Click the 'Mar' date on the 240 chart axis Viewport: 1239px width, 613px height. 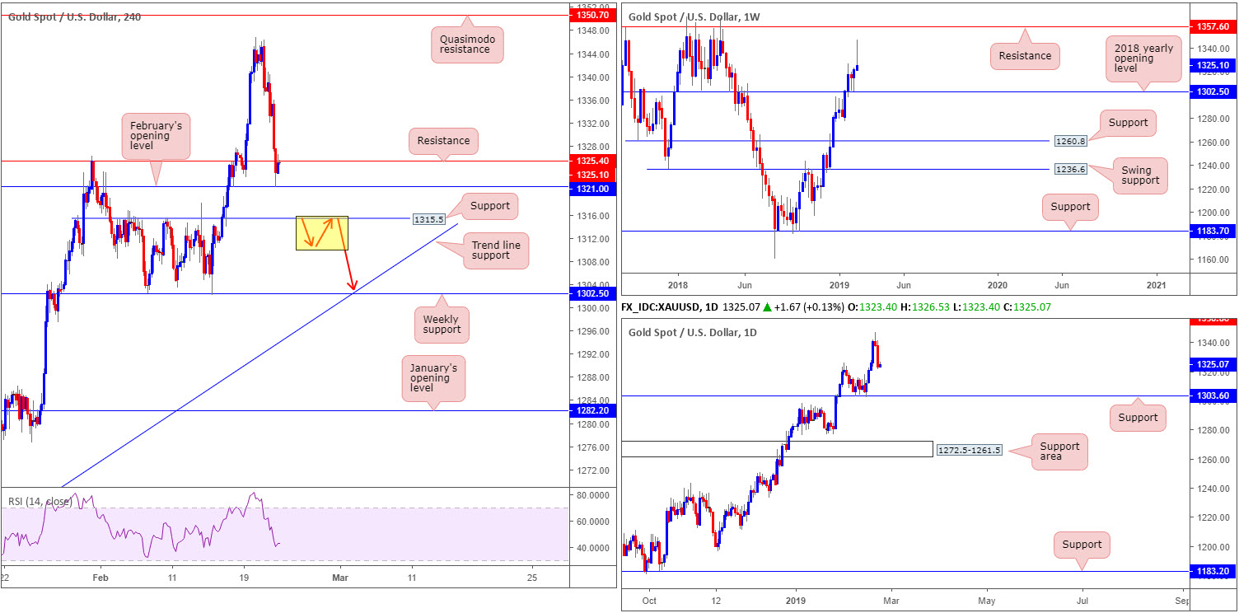tap(340, 578)
